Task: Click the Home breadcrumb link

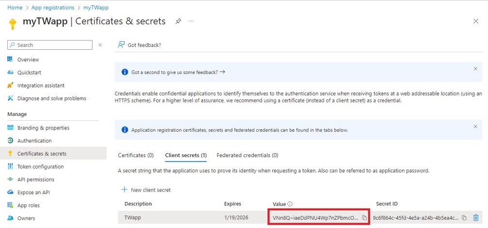Action: tap(15, 7)
